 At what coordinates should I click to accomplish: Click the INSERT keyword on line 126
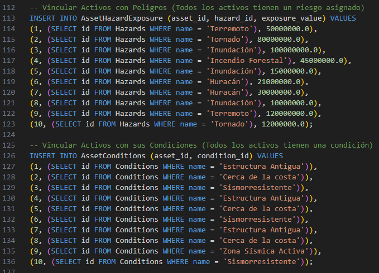point(42,156)
